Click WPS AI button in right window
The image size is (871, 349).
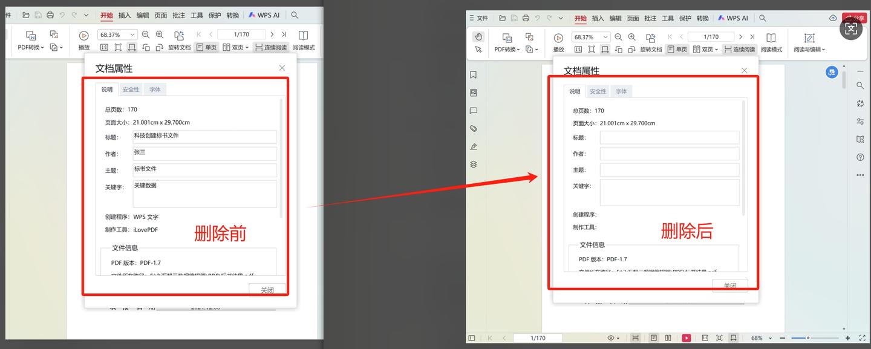[732, 18]
